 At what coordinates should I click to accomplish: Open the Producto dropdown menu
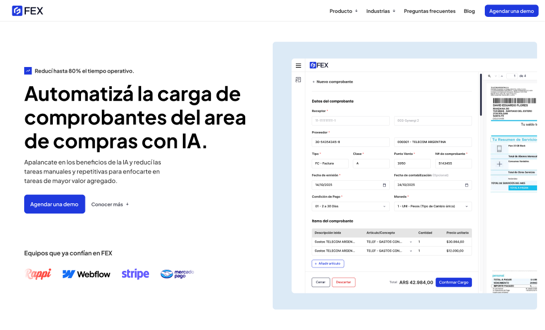click(x=344, y=11)
